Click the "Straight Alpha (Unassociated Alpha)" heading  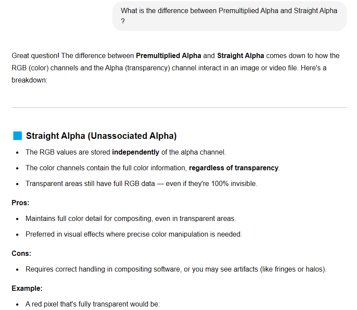(x=101, y=136)
